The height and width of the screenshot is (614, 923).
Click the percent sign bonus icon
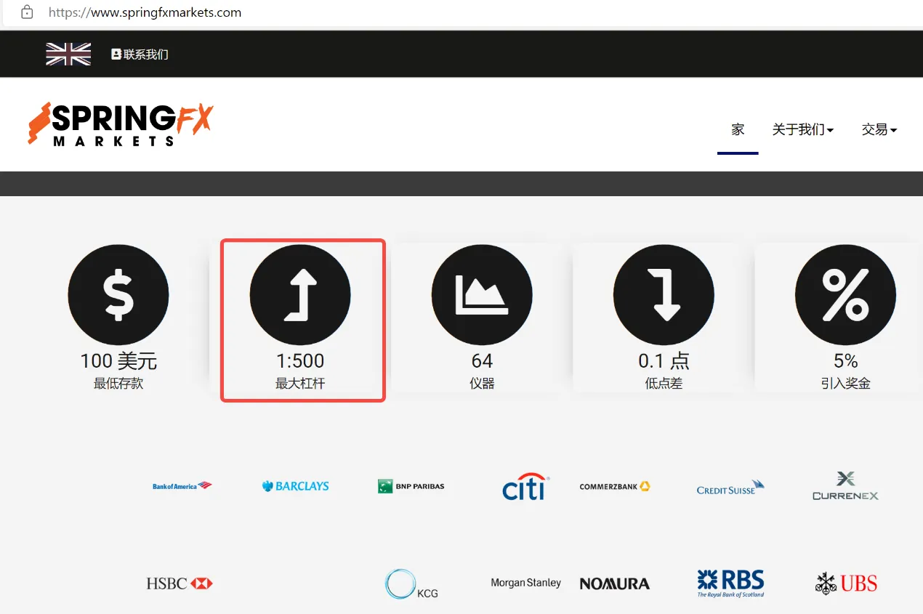click(845, 294)
